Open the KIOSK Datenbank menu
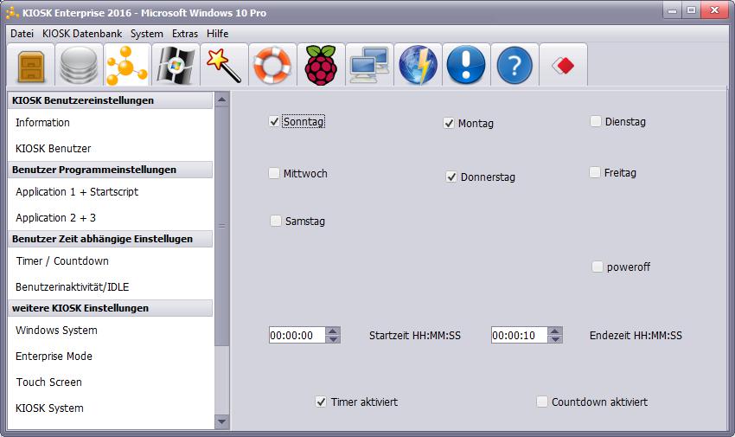 [82, 34]
